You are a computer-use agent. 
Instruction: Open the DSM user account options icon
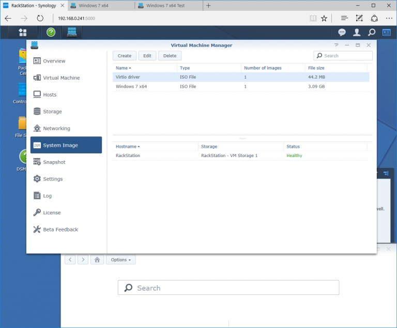coord(357,32)
